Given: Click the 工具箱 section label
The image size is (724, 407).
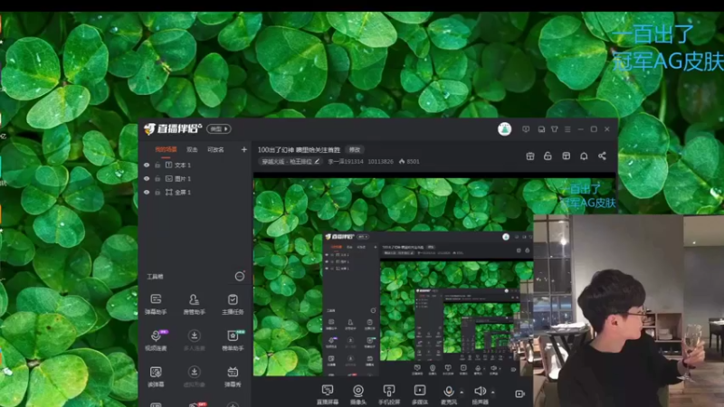Looking at the screenshot, I should pos(155,277).
